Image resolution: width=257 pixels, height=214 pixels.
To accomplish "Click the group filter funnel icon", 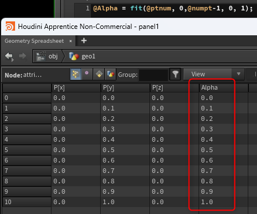I will pyautogui.click(x=175, y=74).
